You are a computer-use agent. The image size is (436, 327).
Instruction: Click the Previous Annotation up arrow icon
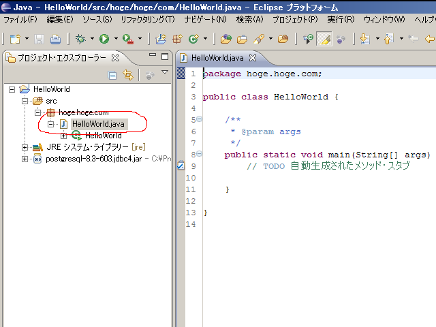tap(389, 39)
